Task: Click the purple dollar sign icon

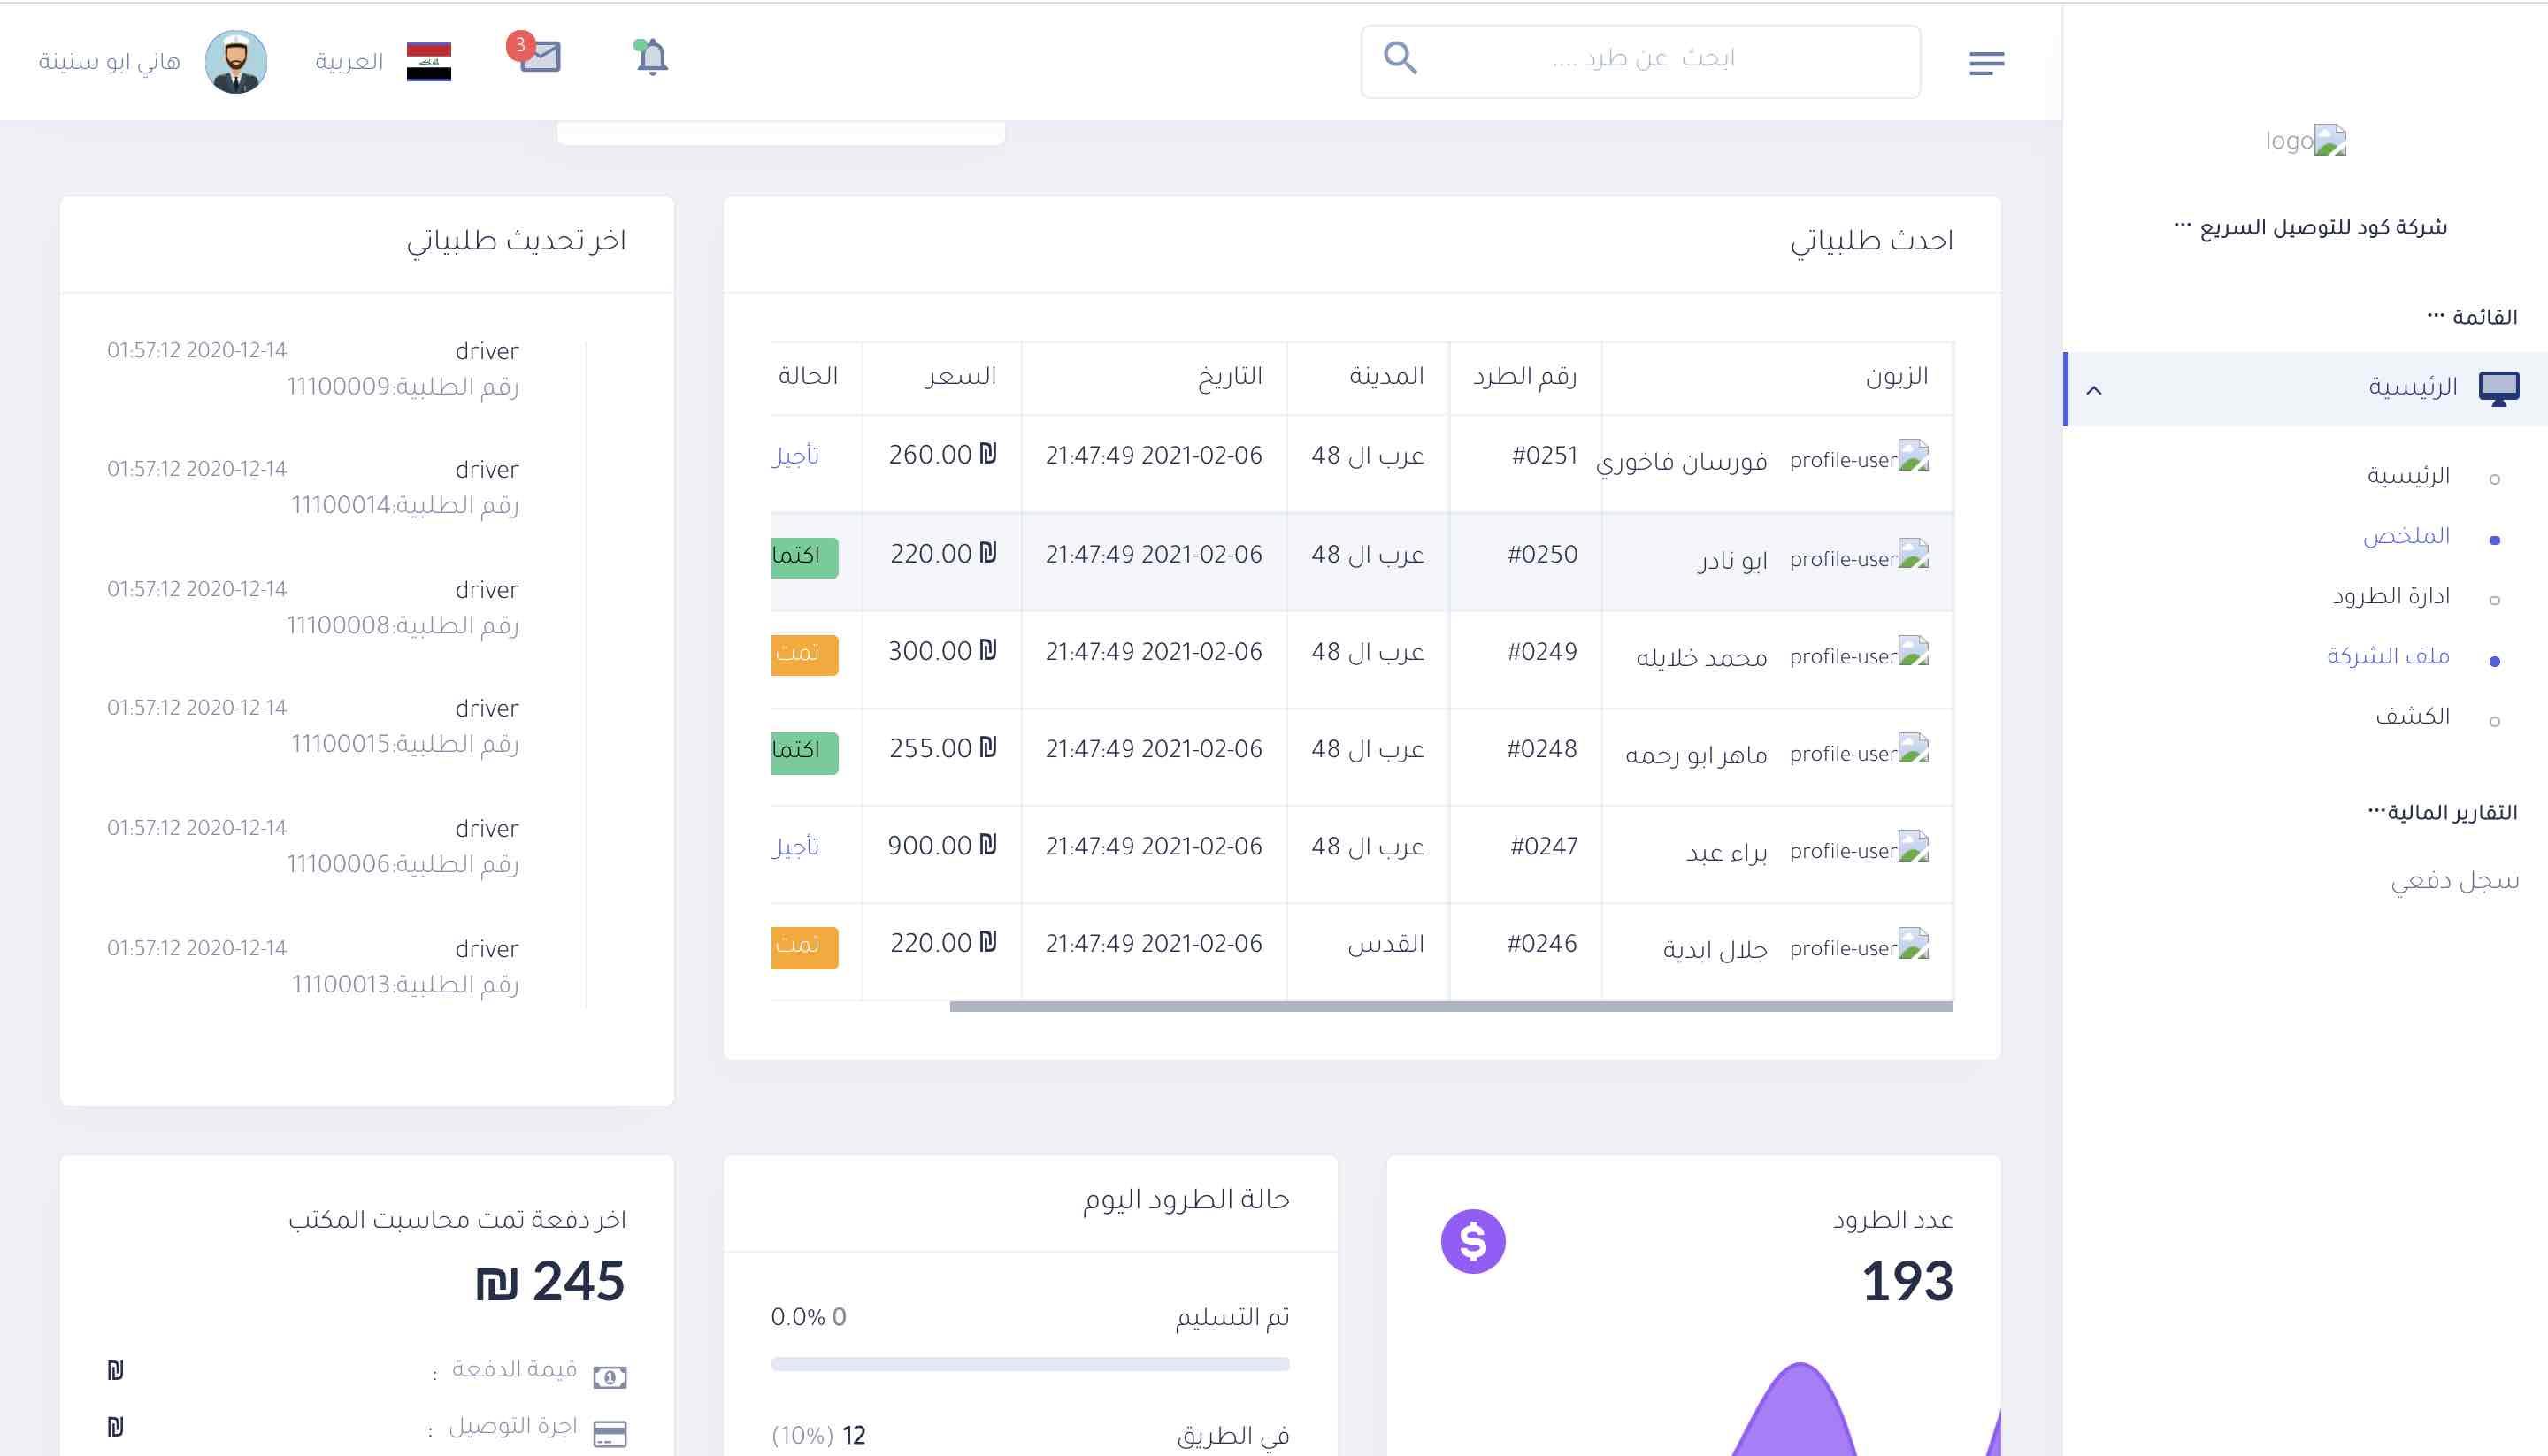Action: (1472, 1241)
